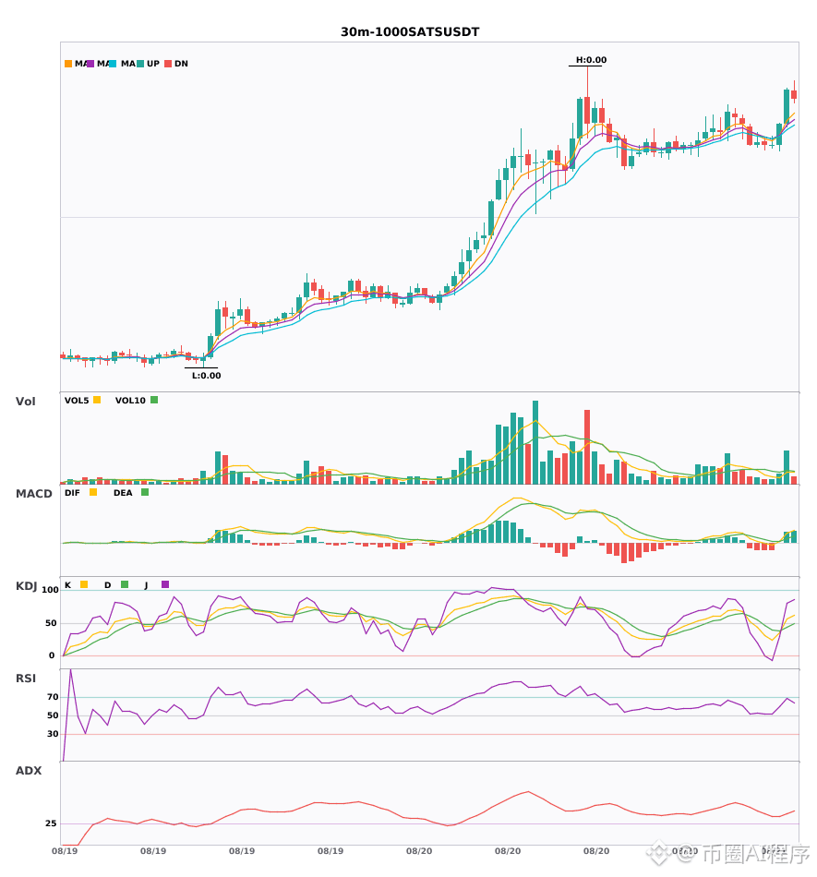Click the KDJ panel heading
Screen dimensions: 817x877
(26, 586)
